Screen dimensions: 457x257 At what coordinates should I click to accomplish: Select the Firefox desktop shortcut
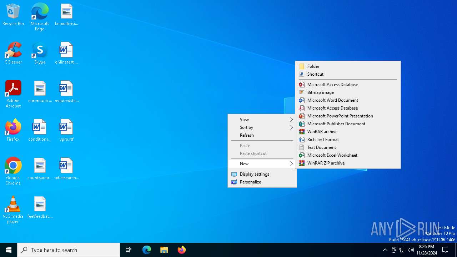13,131
